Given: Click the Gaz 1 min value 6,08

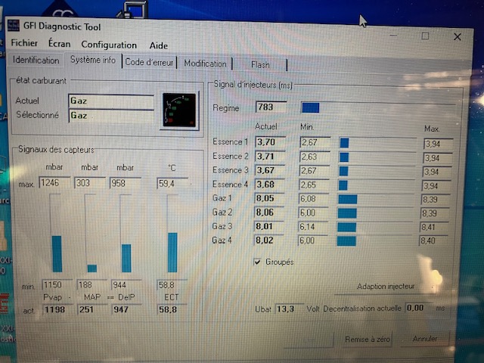Looking at the screenshot, I should pyautogui.click(x=313, y=199).
